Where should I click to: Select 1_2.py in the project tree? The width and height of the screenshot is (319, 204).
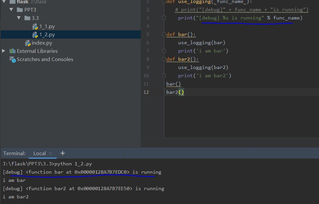47,35
